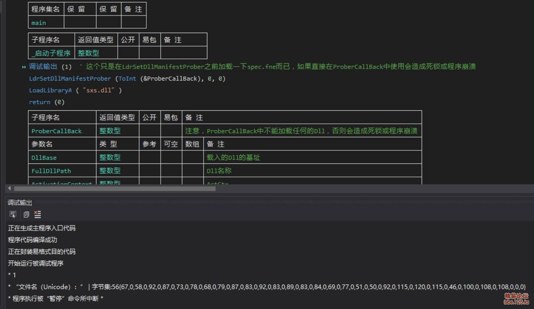Click 整数型 type in the DllBase row

(x=118, y=157)
